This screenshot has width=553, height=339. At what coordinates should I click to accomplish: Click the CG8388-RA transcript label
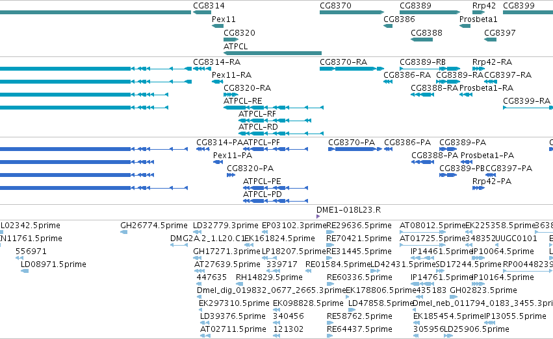coord(435,88)
